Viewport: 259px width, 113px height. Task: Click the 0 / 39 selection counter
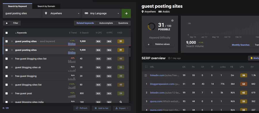click(x=5, y=108)
